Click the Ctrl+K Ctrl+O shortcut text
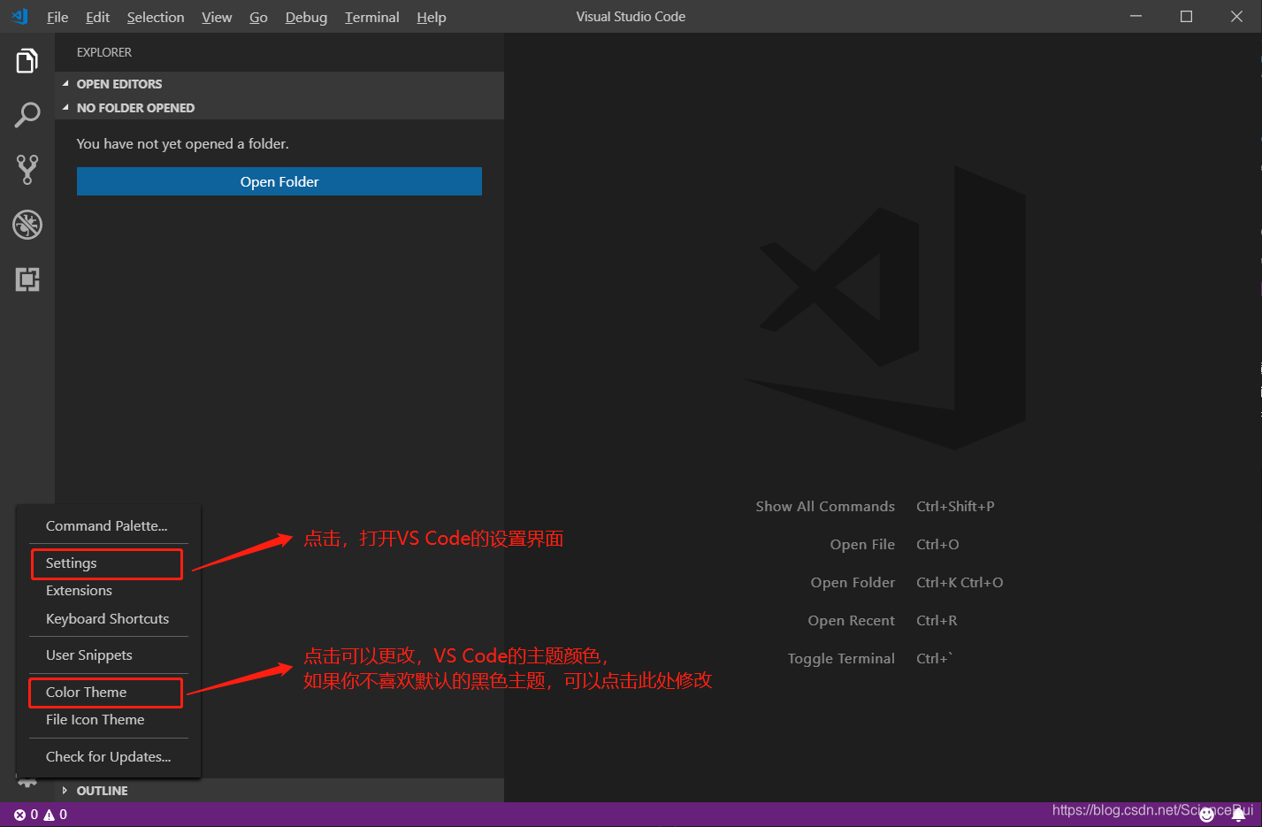The width and height of the screenshot is (1262, 827). 960,583
